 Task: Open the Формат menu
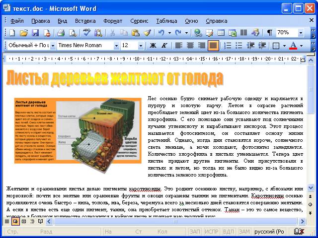113,21
